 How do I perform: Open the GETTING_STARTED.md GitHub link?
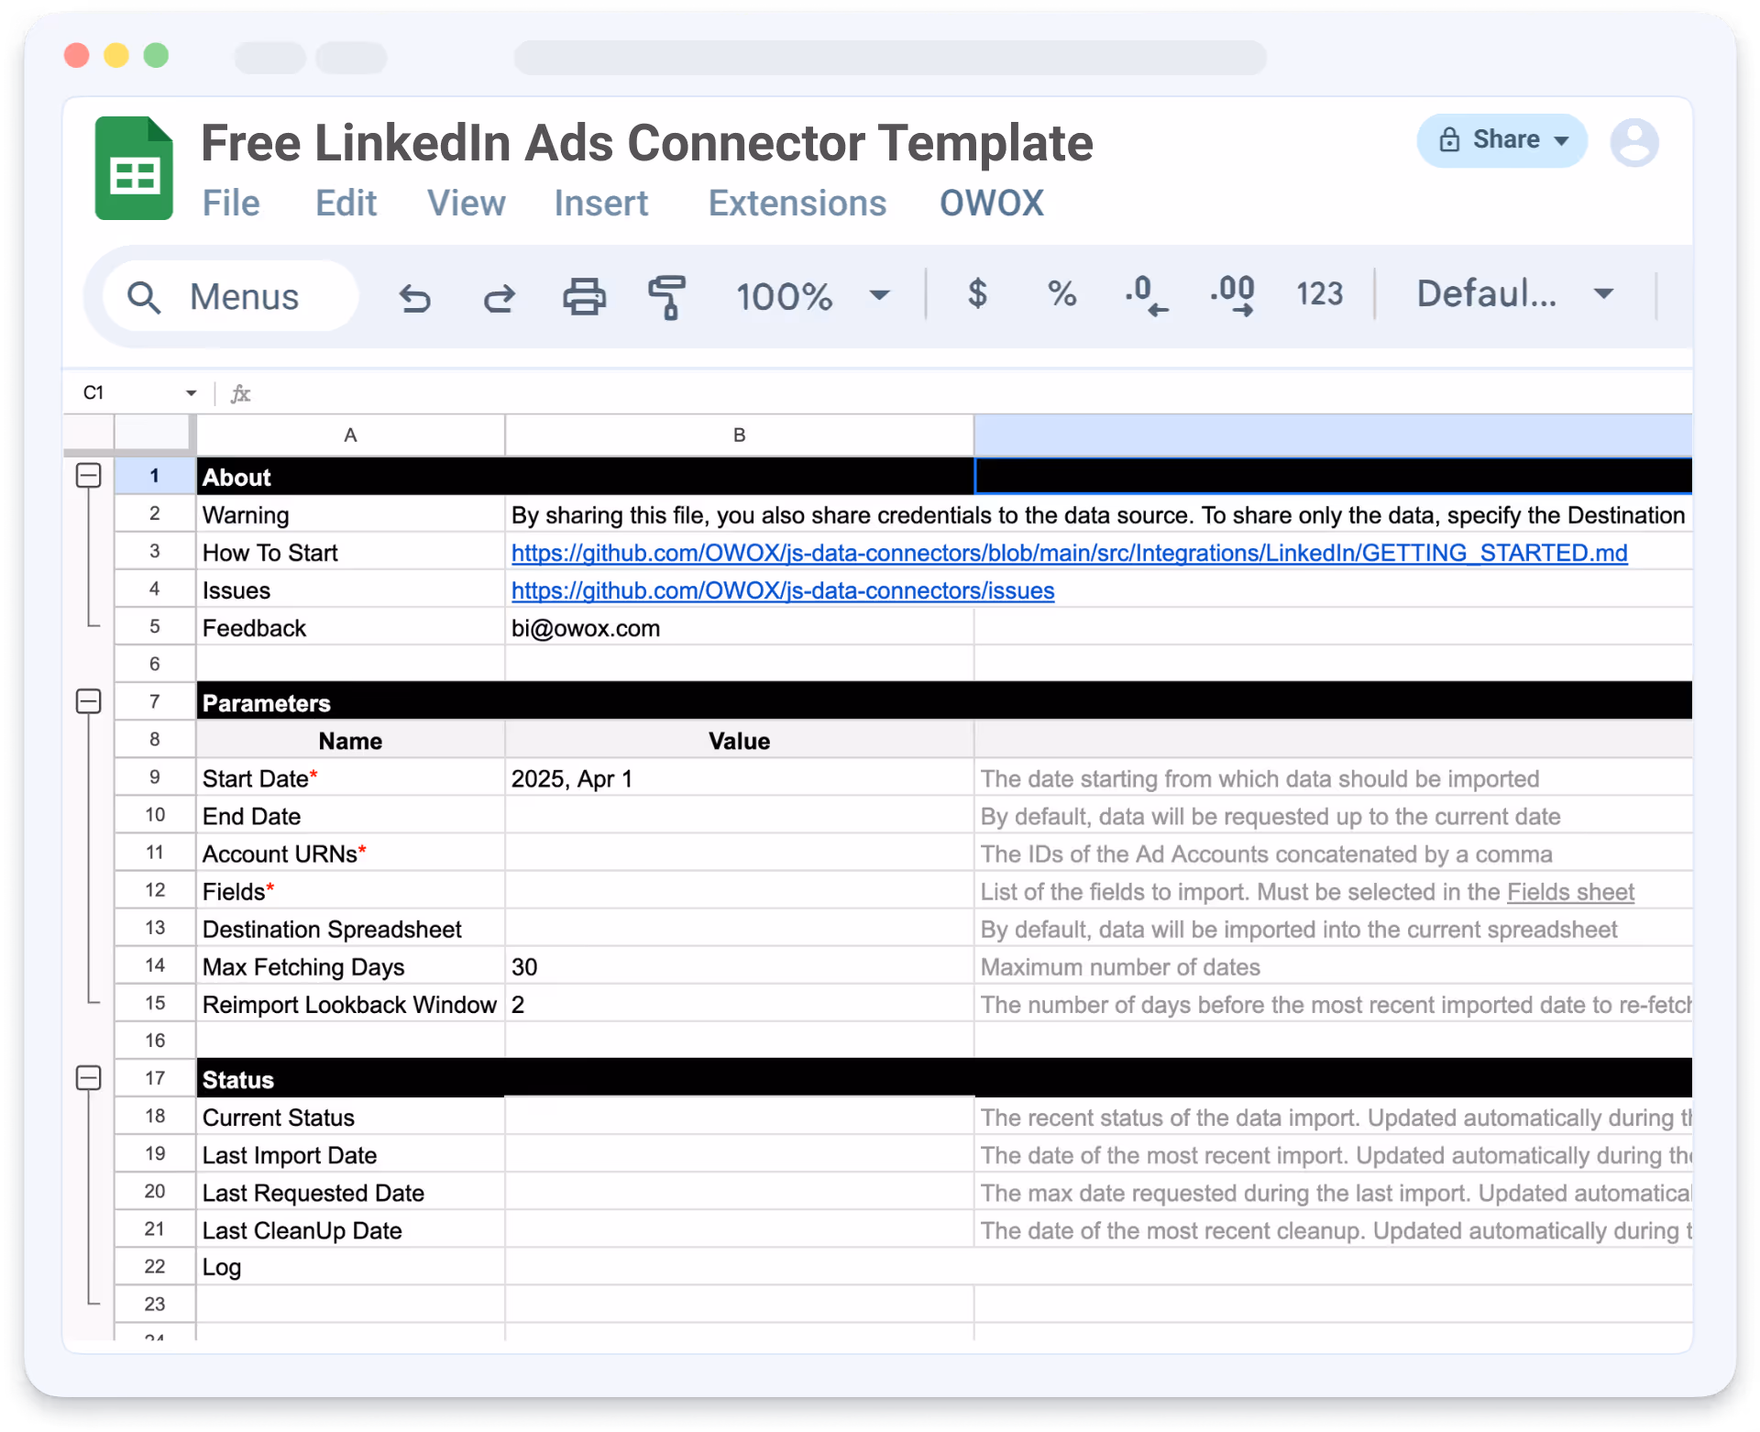click(1069, 553)
